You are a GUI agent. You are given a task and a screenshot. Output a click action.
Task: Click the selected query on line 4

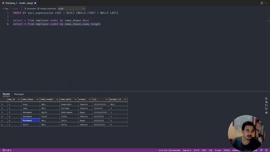(57, 24)
